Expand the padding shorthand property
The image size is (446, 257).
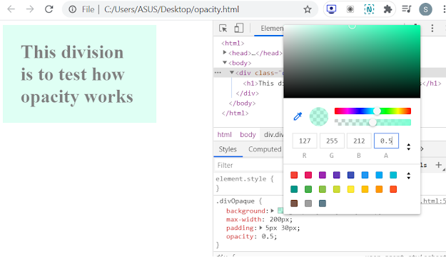coord(260,228)
